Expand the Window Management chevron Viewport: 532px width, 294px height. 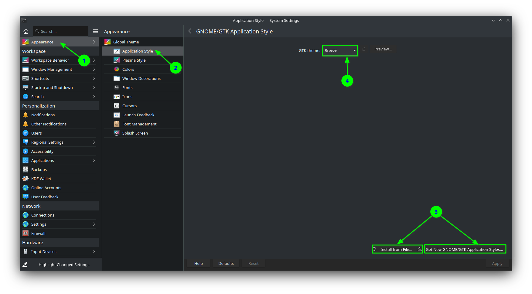[x=94, y=69]
